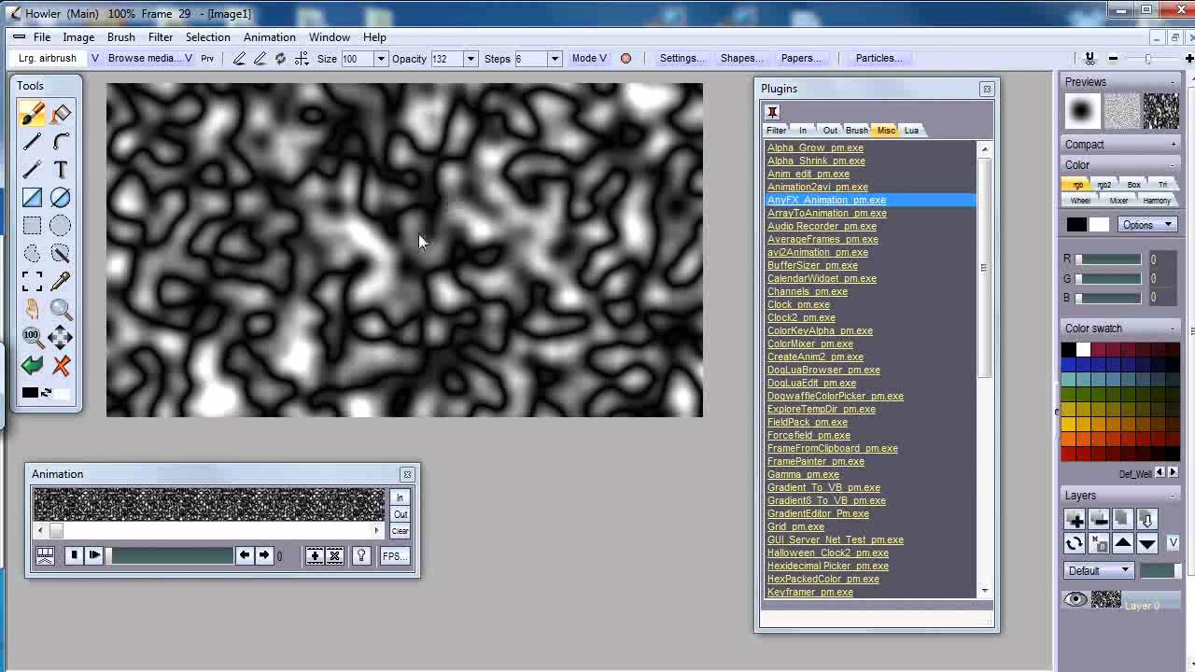Toggle the lightbulb onion-skin button in Animation
This screenshot has width=1195, height=672.
click(x=361, y=556)
